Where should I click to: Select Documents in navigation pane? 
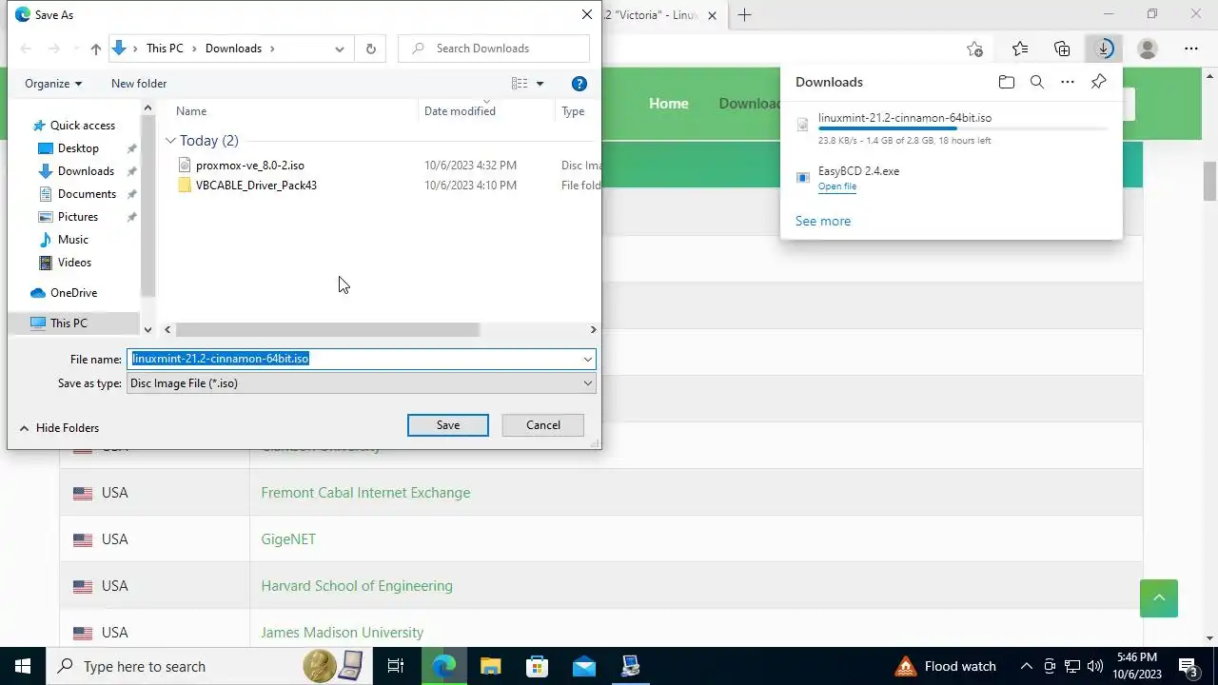click(x=87, y=194)
